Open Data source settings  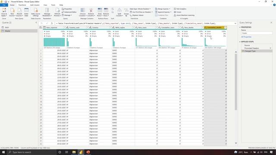[x=36, y=12]
